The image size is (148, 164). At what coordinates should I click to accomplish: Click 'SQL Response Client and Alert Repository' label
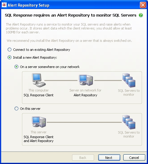(39, 139)
